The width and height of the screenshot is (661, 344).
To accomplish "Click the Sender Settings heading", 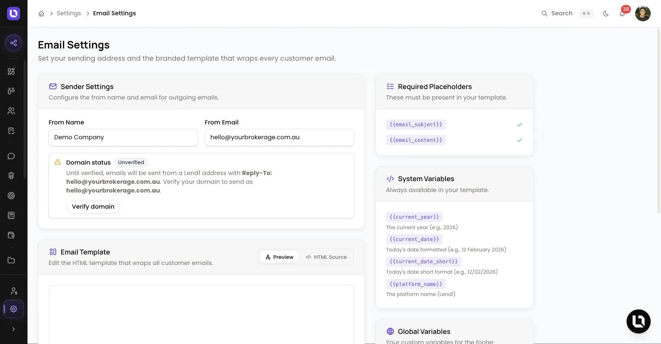I will pos(87,86).
